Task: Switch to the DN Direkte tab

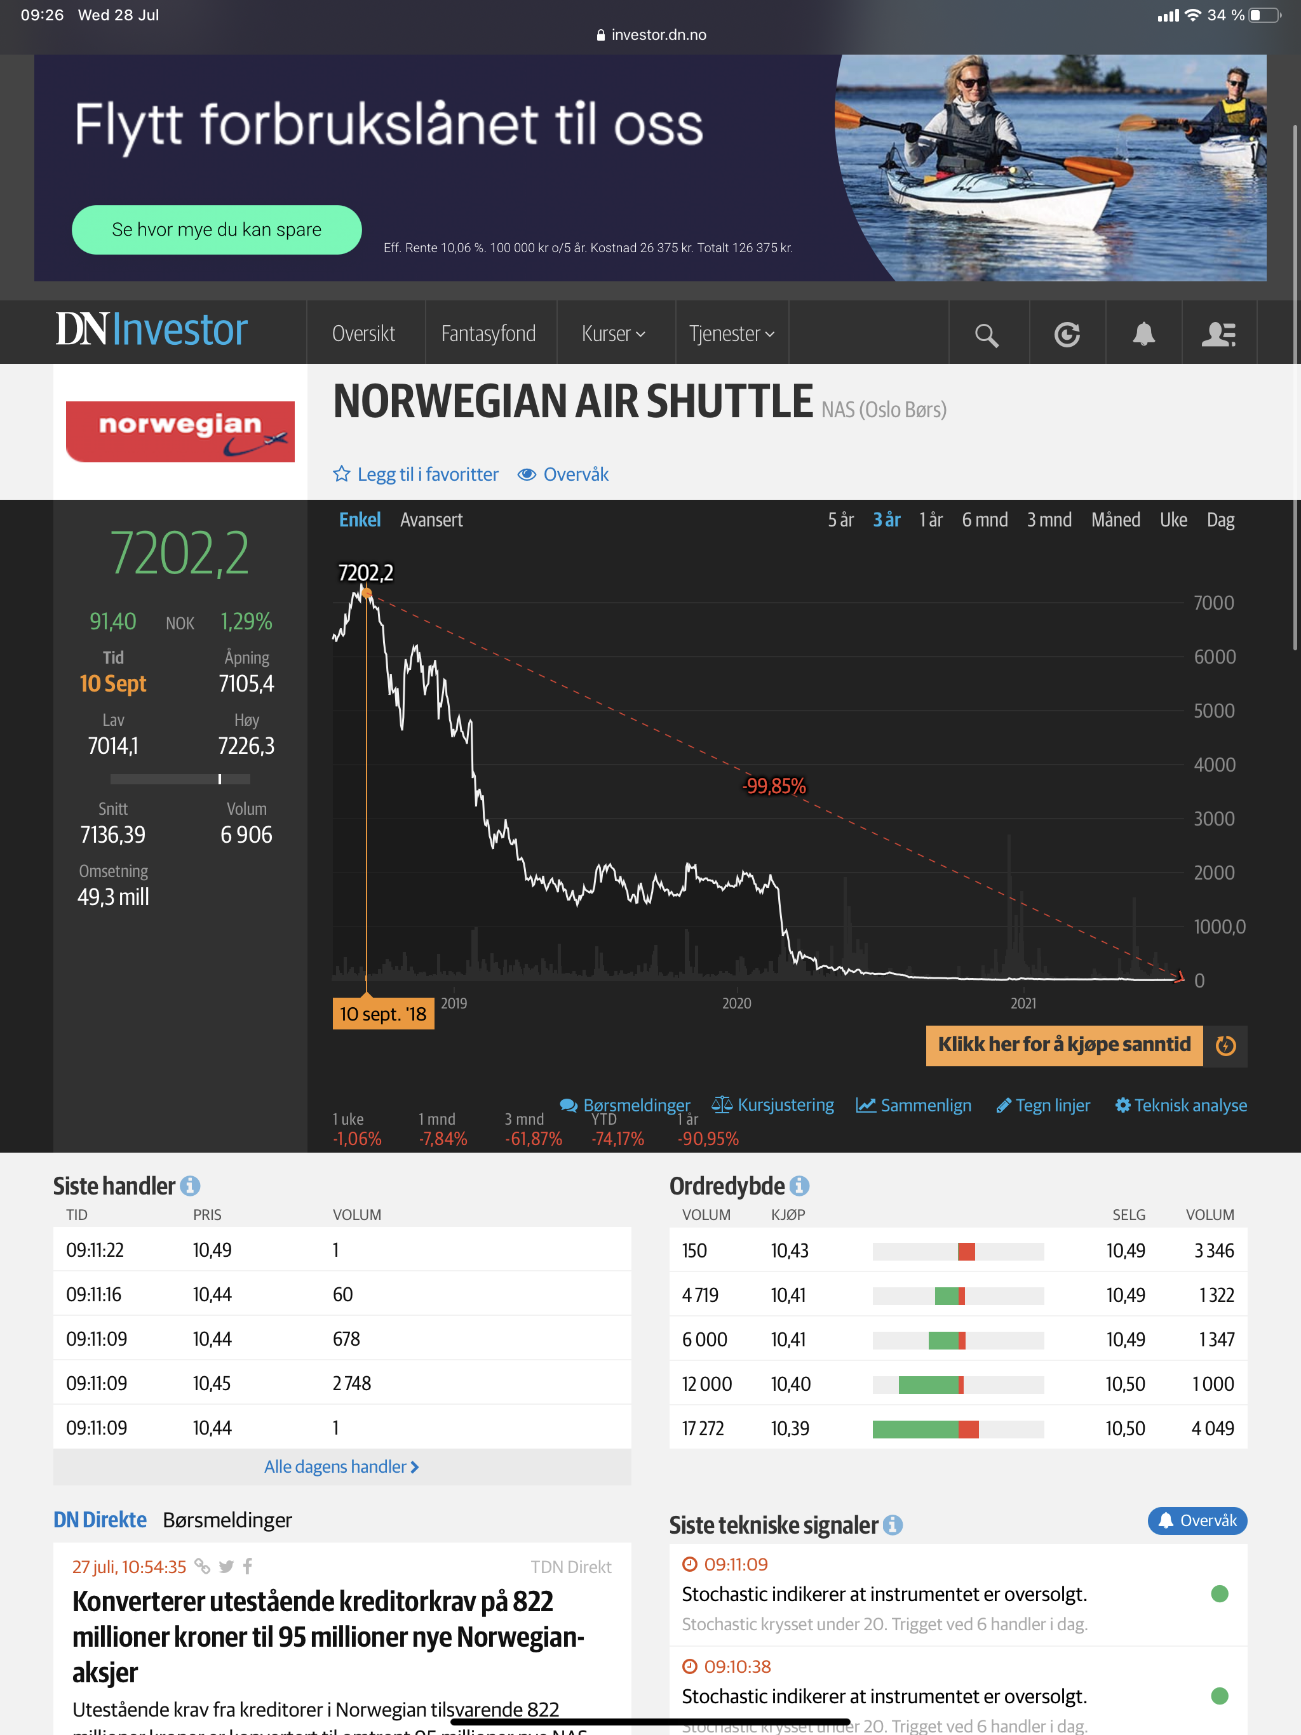Action: [x=100, y=1520]
